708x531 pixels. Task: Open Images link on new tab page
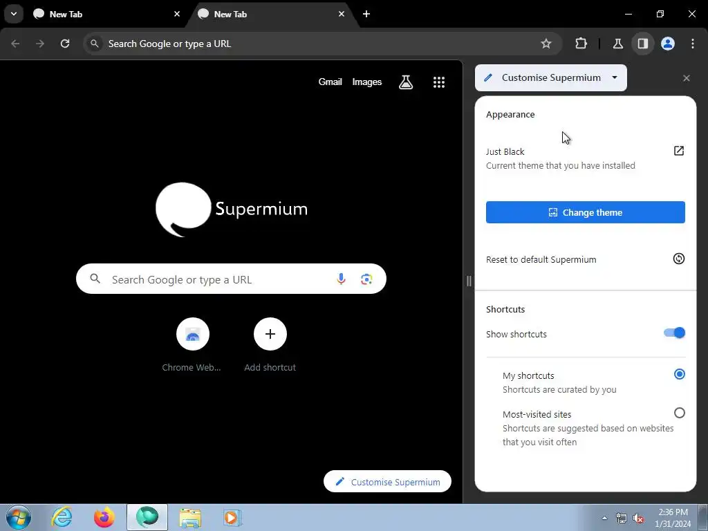(366, 82)
